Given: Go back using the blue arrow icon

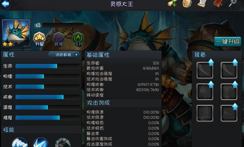Looking at the screenshot, I should click(x=5, y=4).
